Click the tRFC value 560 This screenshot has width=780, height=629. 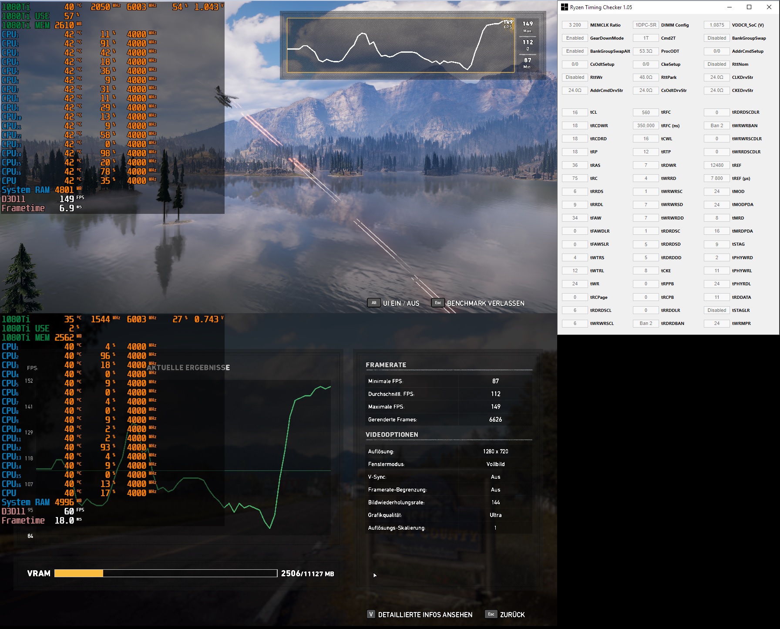(x=646, y=112)
